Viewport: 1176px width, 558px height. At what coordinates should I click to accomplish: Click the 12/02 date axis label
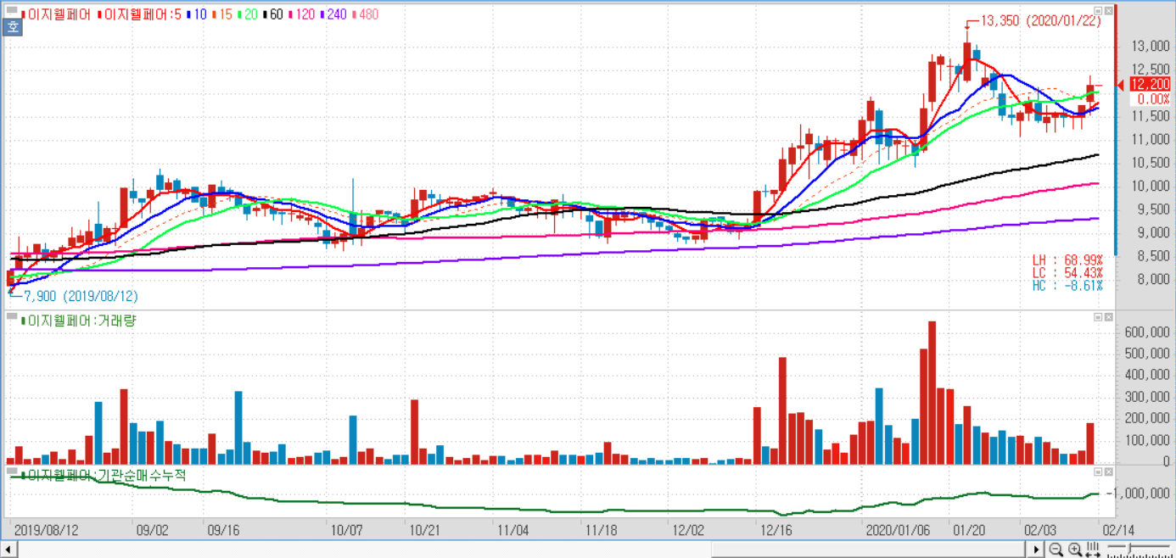pos(687,530)
